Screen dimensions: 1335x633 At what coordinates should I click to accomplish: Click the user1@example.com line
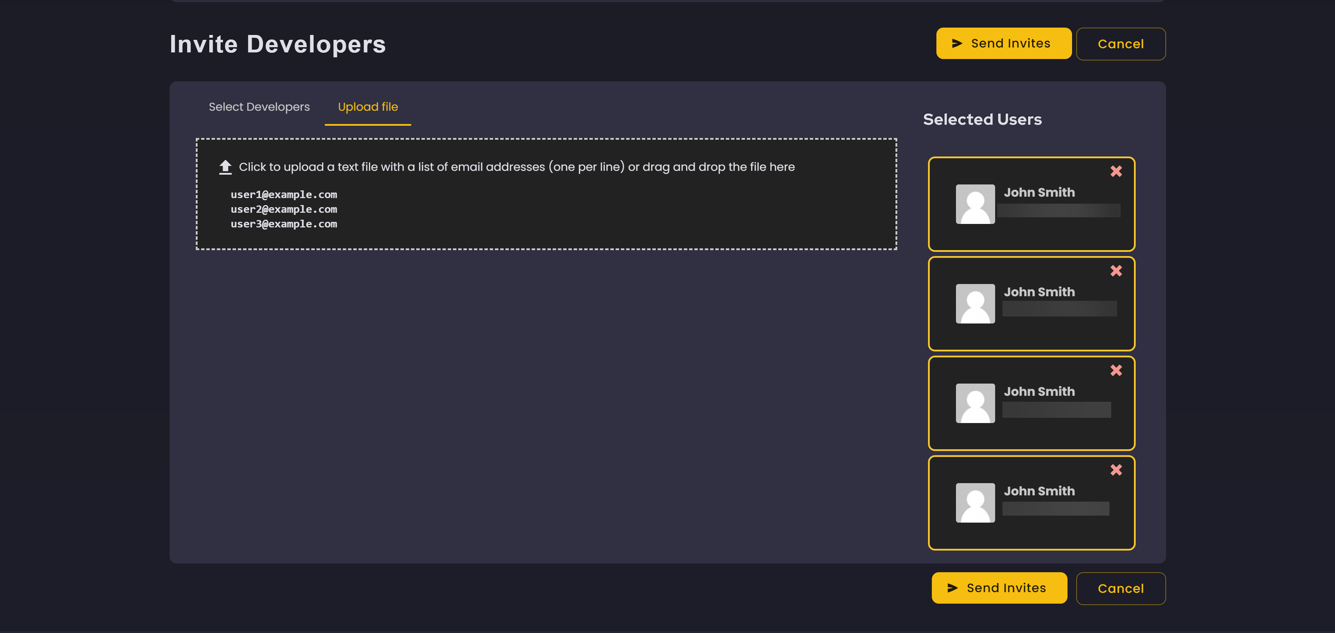point(284,195)
